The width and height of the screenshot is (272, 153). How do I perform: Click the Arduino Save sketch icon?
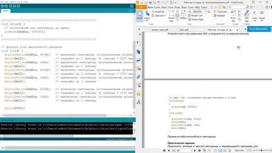point(18,6)
